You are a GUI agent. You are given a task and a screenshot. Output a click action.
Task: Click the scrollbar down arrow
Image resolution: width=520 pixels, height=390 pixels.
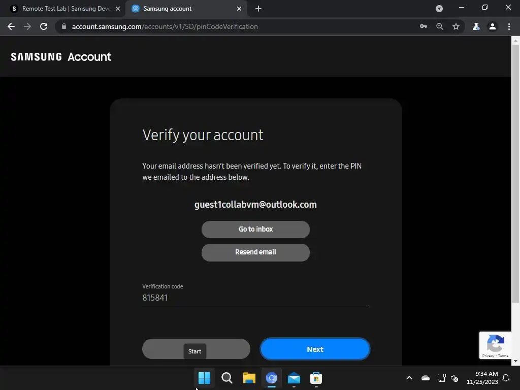[515, 361]
